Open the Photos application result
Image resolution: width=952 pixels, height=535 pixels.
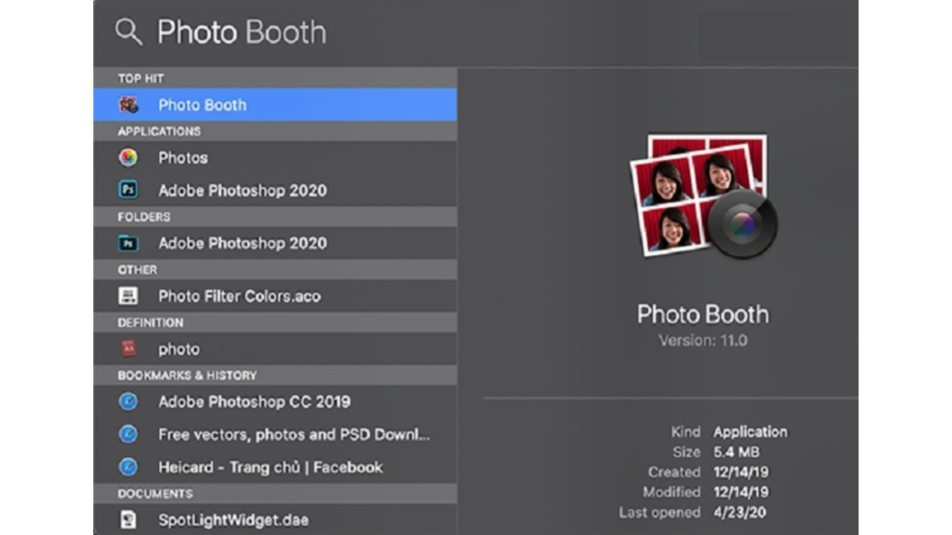click(275, 158)
